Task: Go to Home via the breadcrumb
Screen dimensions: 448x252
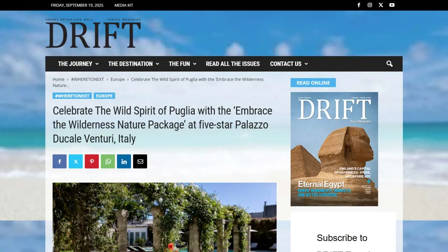Action: [58, 79]
